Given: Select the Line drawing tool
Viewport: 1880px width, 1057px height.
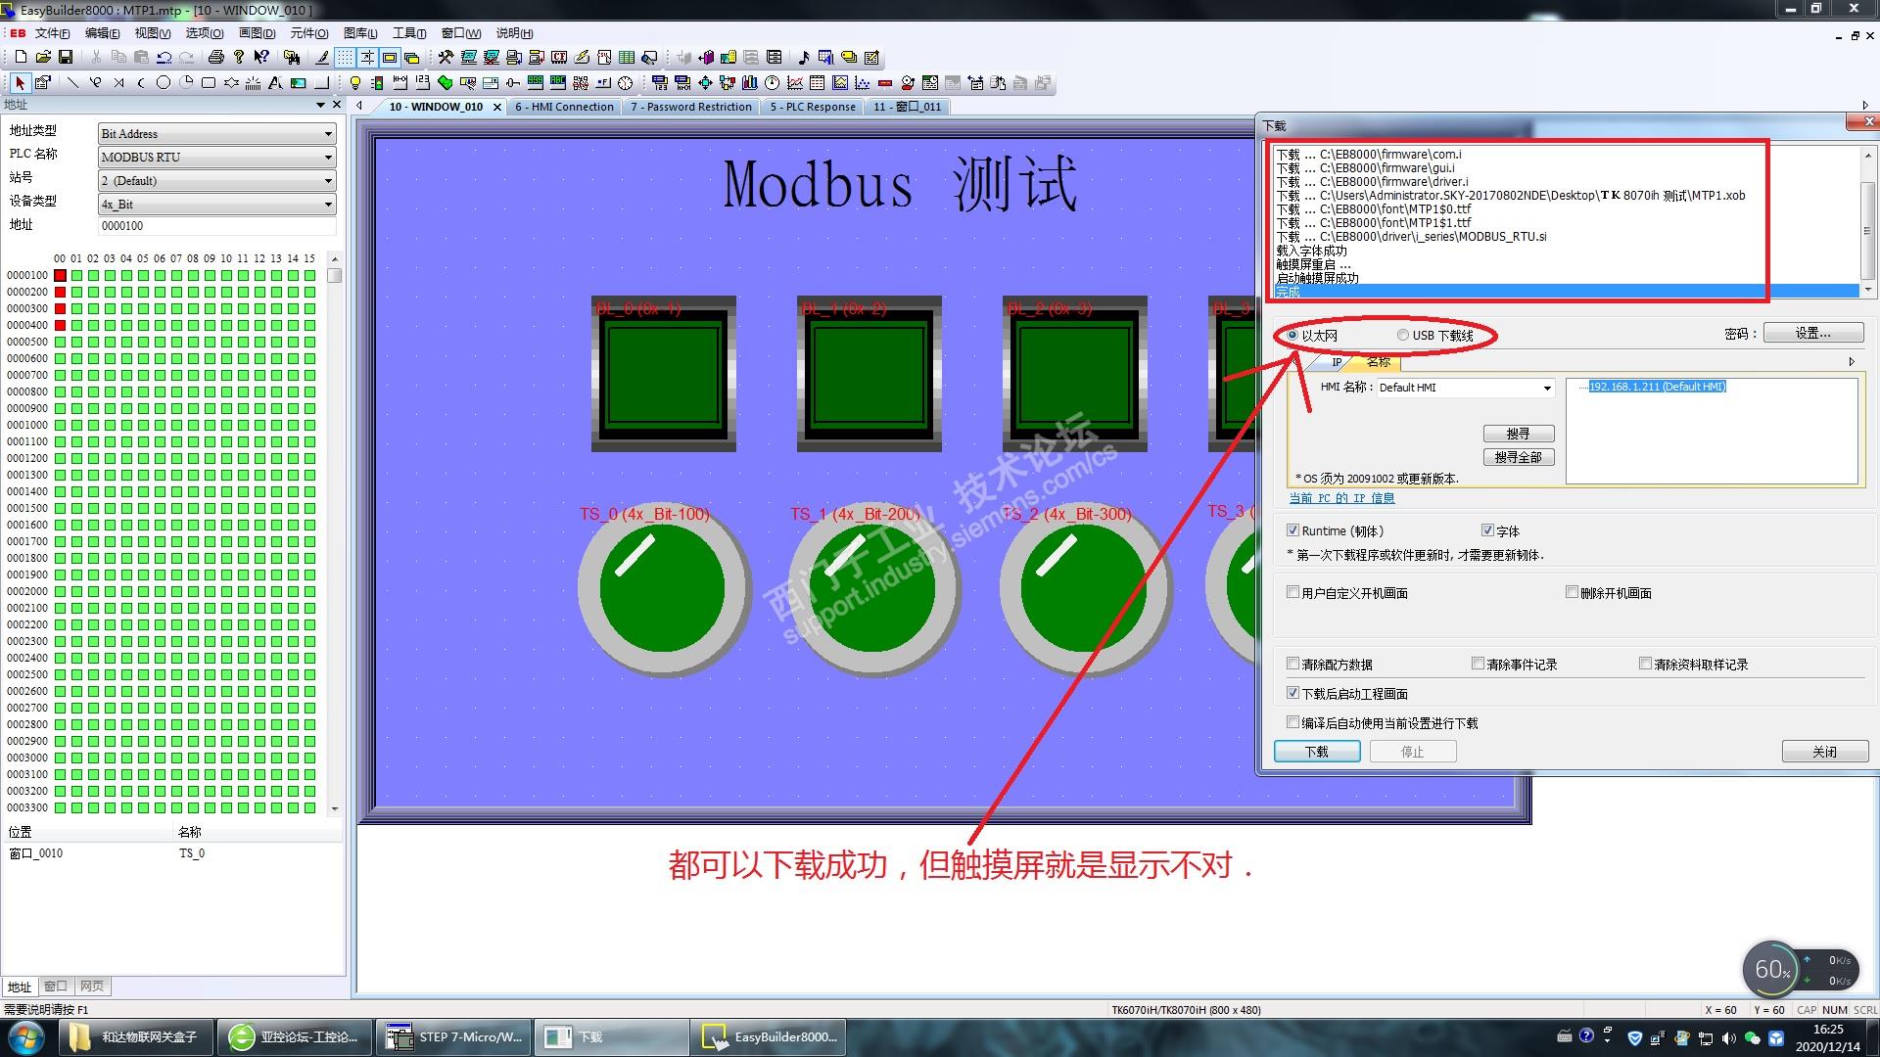Looking at the screenshot, I should coord(72,83).
